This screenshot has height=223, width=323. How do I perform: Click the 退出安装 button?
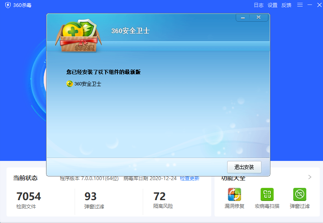point(244,167)
